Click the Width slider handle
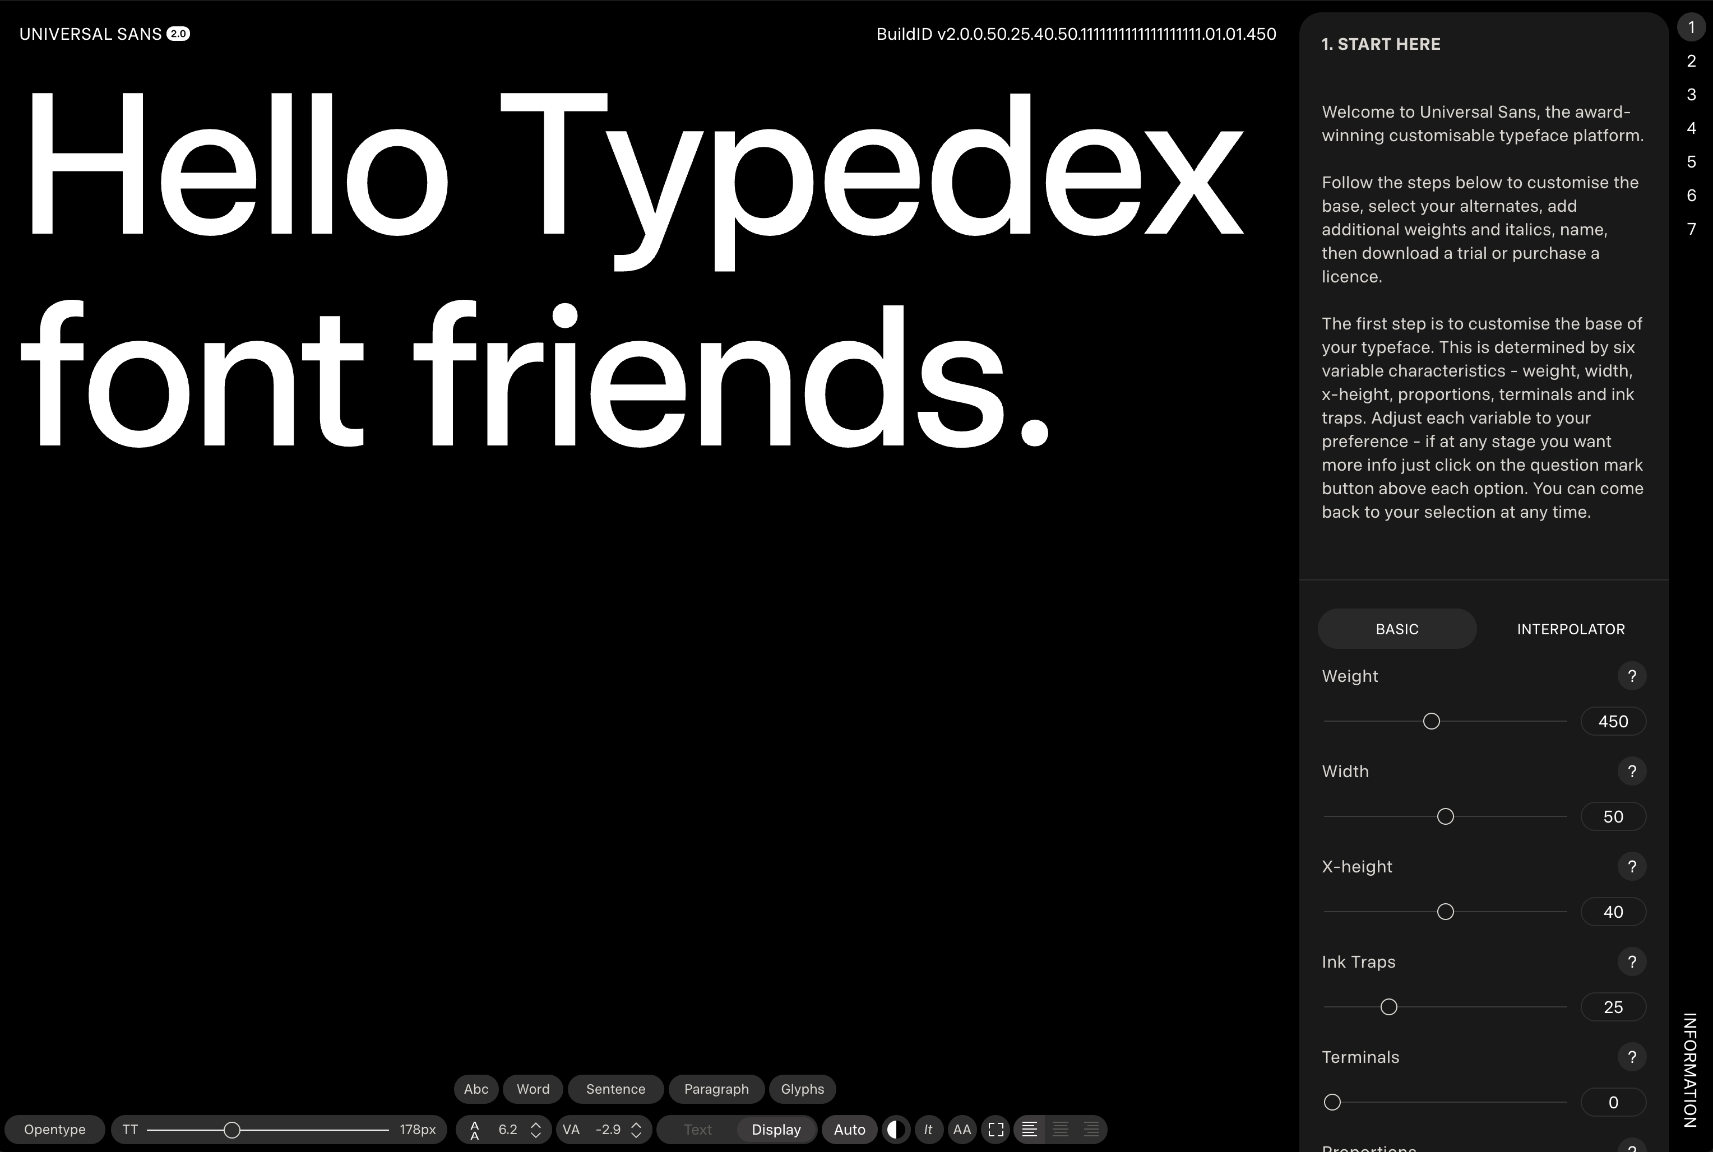Viewport: 1713px width, 1152px height. (1445, 816)
